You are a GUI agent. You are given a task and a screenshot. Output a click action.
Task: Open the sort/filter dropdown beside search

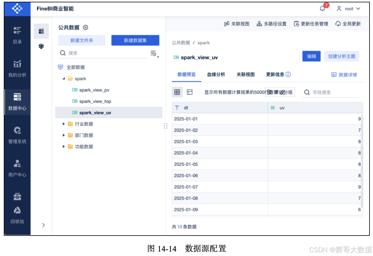(155, 54)
